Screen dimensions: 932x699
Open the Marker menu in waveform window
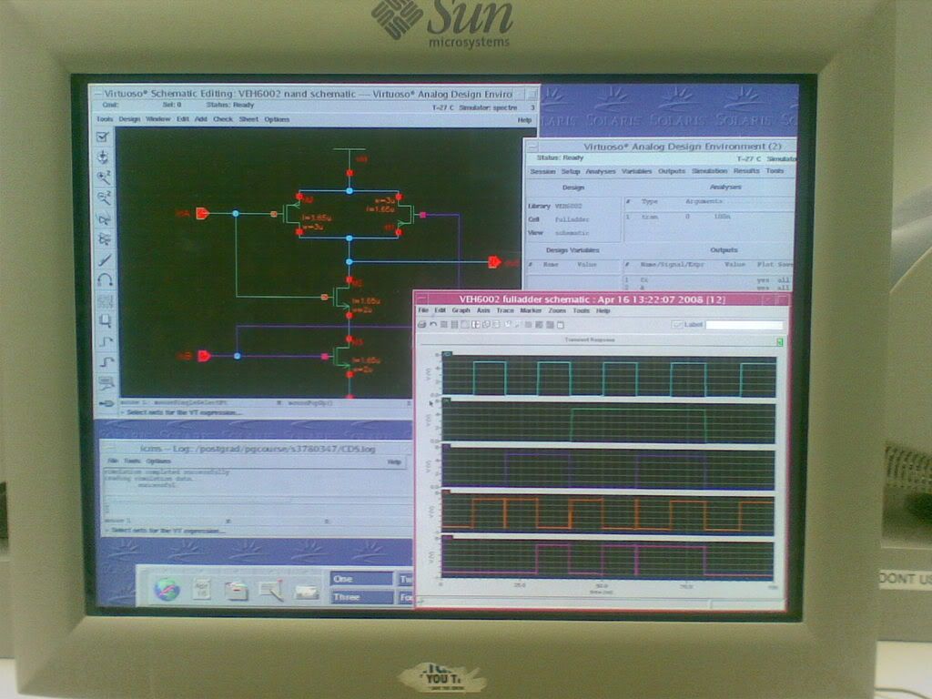click(x=531, y=310)
